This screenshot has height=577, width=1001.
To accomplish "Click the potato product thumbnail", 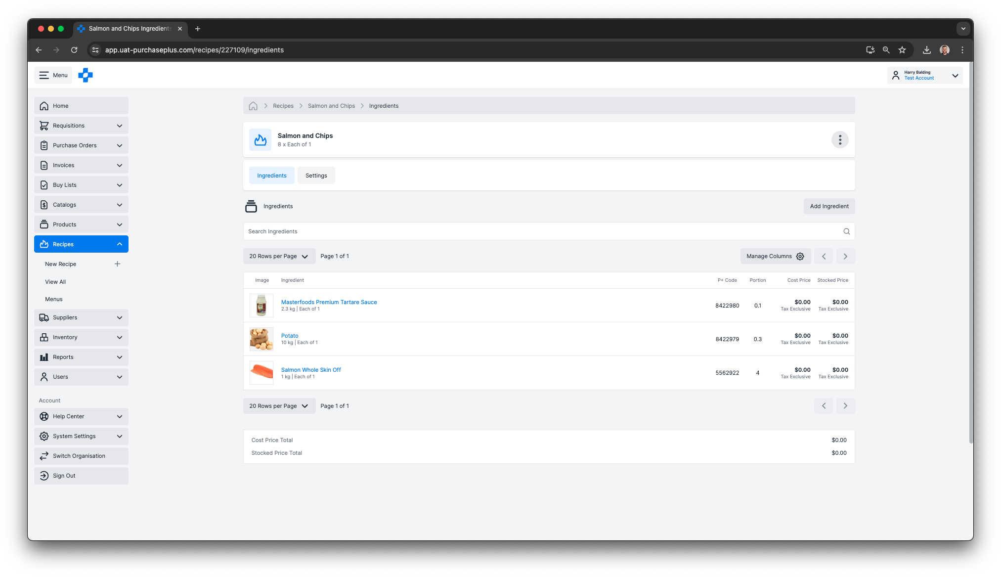I will pos(261,339).
